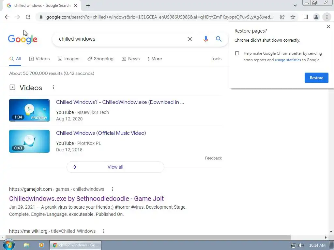Switch to the Images results tab
334x250 pixels.
(68, 59)
